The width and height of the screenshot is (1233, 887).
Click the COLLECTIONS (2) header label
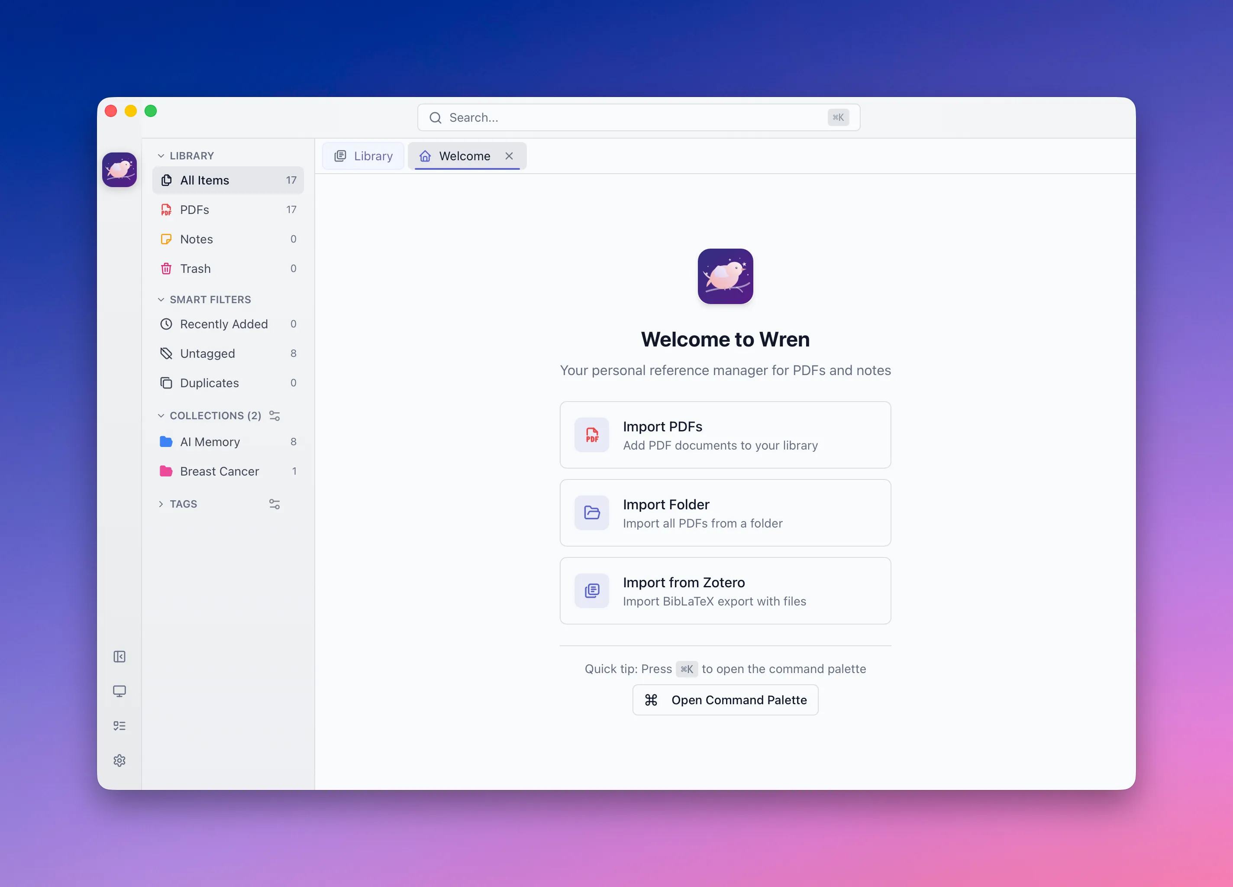click(x=216, y=415)
